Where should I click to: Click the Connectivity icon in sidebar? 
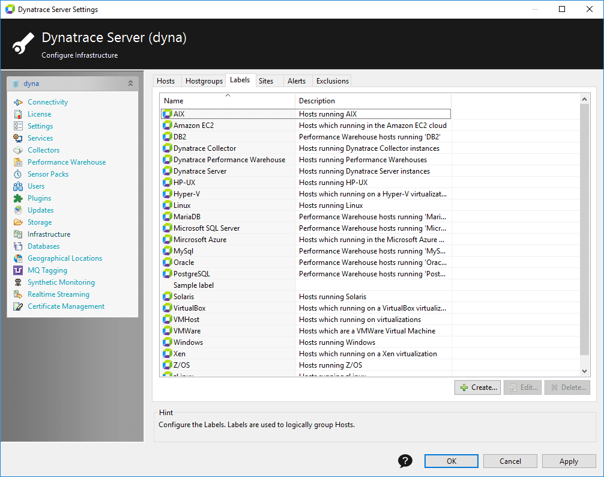(x=18, y=102)
